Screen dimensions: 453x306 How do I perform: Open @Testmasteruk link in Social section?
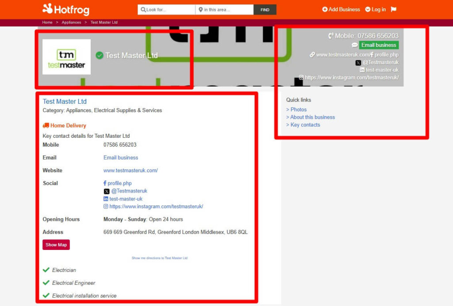pos(129,191)
